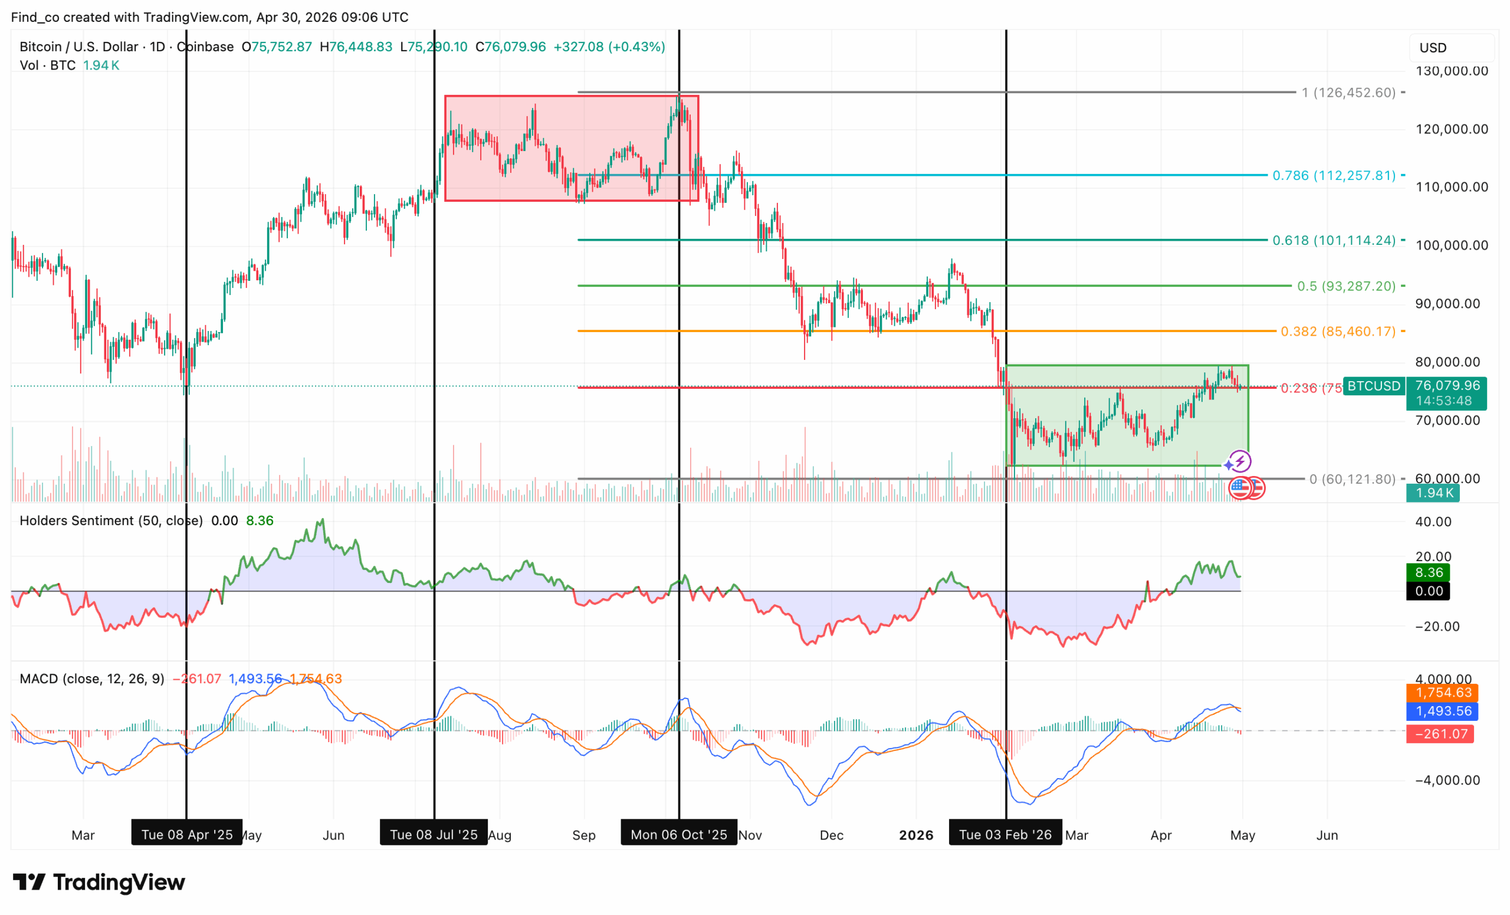
Task: Click the TradingView logo at bottom left
Action: [99, 883]
